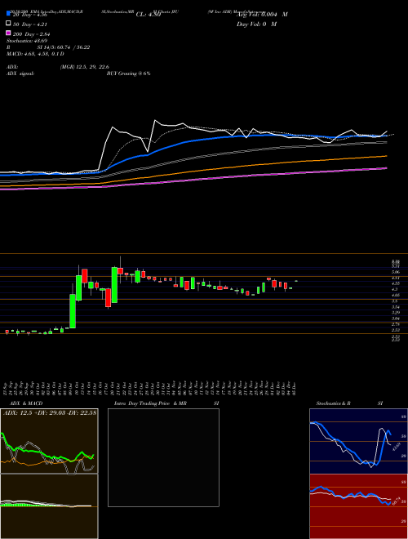
Task: Click the 'MACD: 4.68, 4.58, 0.1 D' line
Action: click(x=35, y=54)
